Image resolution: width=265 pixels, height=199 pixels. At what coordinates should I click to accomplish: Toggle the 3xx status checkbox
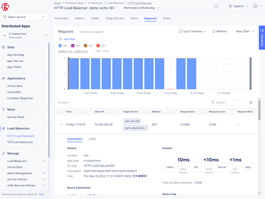[73, 46]
